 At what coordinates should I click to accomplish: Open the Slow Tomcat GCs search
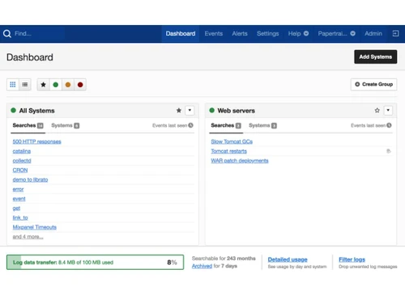pyautogui.click(x=232, y=141)
